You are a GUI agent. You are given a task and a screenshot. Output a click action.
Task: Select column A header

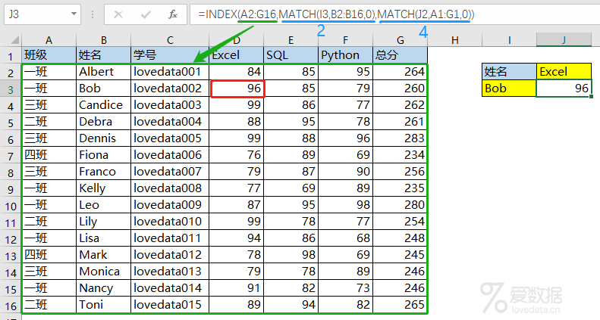[49, 40]
